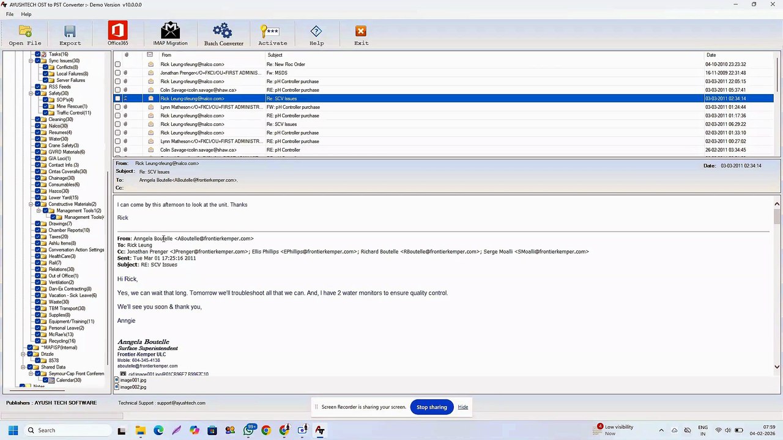Viewport: 783px width, 440px height.
Task: Collapse the Safety(30) tree node
Action: (31, 94)
